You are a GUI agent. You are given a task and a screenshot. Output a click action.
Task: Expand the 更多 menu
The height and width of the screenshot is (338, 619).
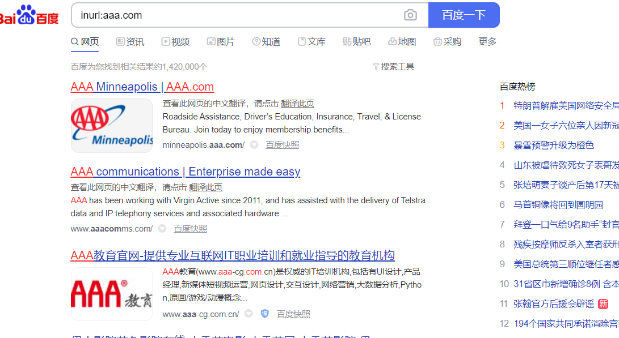point(487,42)
